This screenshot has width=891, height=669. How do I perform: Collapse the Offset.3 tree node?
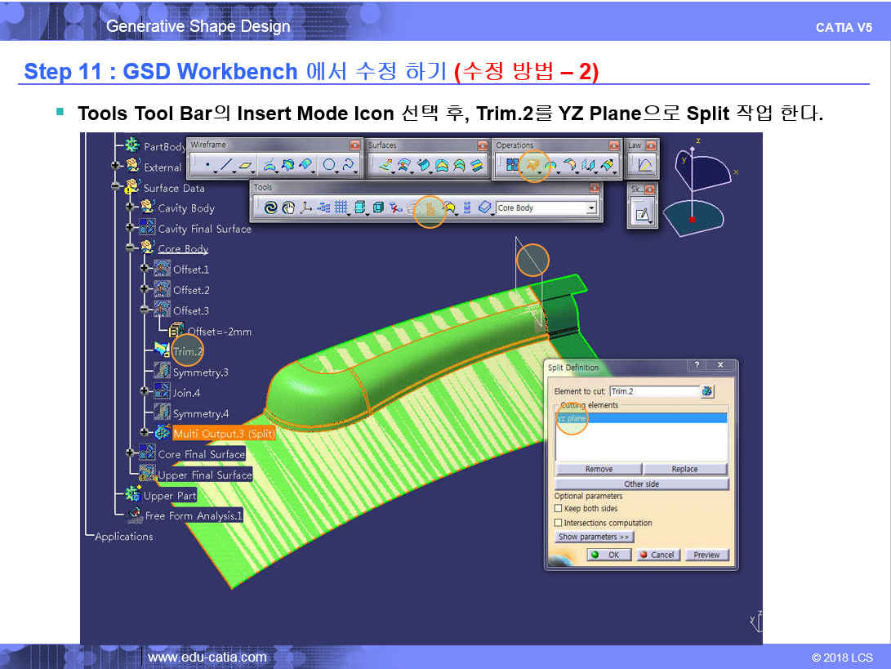coord(145,310)
